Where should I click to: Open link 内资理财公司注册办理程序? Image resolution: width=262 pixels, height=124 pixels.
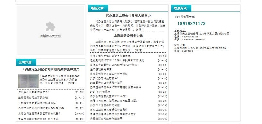click(x=106, y=119)
